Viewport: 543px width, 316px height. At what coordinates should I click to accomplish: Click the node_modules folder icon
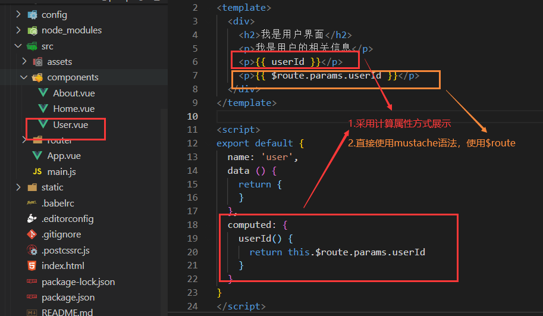pyautogui.click(x=32, y=30)
